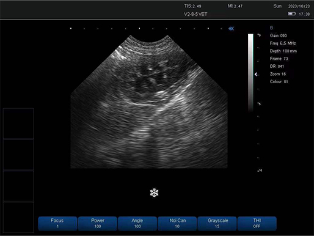
Task: Click the snowflake freeze icon
Action: [x=154, y=193]
